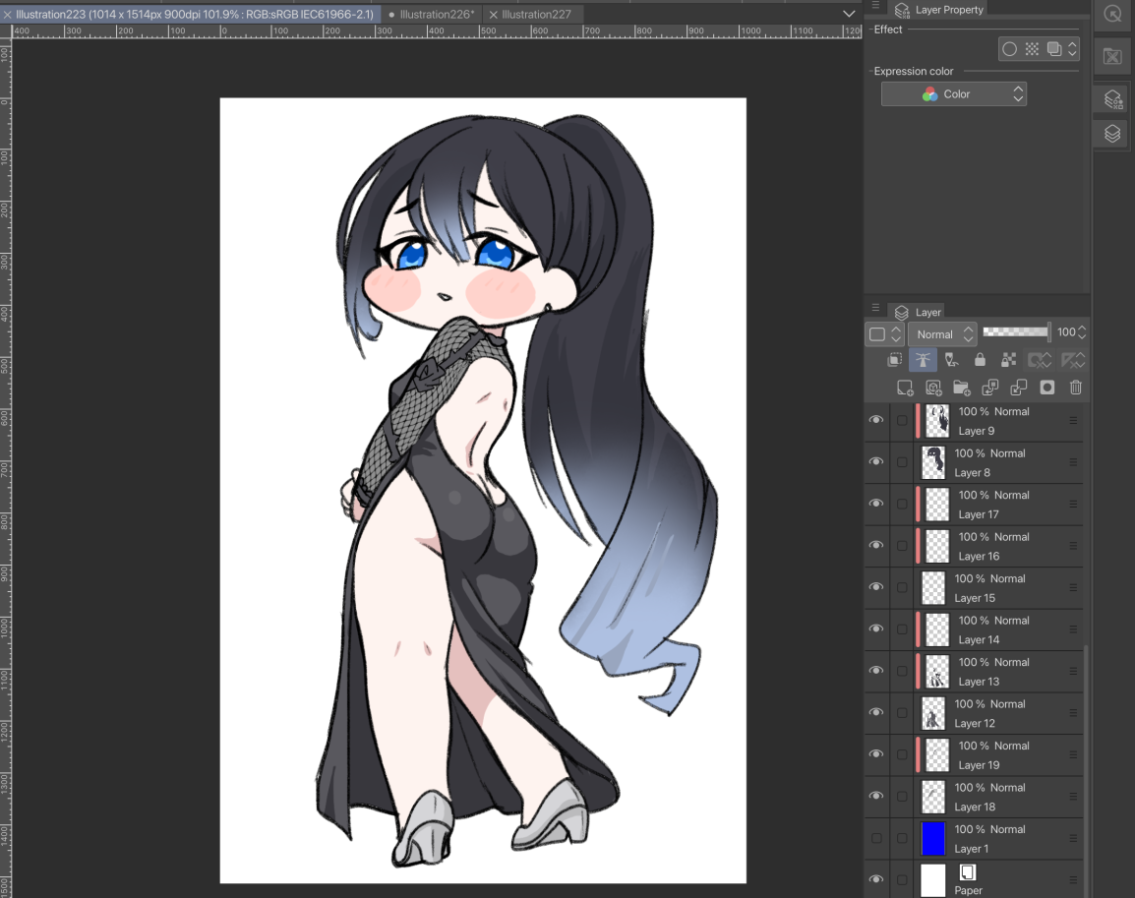Toggle Set as Reference Layer lighthouse icon
Screen dimensions: 1135x898
click(923, 360)
